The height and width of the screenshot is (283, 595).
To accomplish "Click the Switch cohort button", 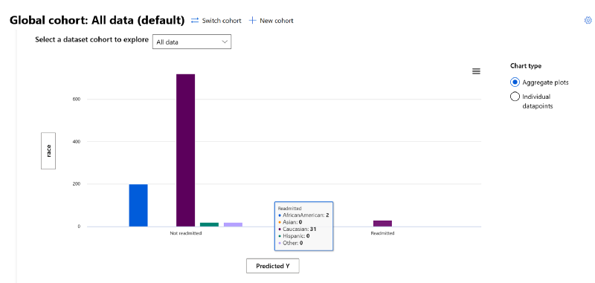I will (x=216, y=21).
